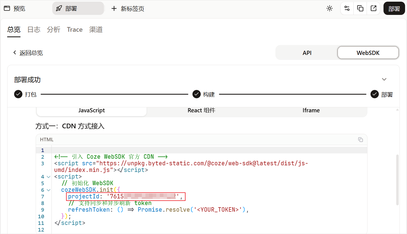Viewport: 407px width, 234px height.
Task: Click the 部署 step checkmark
Action: (374, 94)
